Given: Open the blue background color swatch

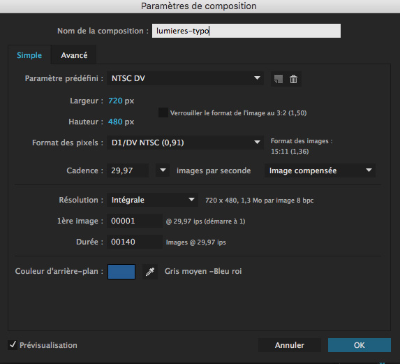Looking at the screenshot, I should click(121, 272).
